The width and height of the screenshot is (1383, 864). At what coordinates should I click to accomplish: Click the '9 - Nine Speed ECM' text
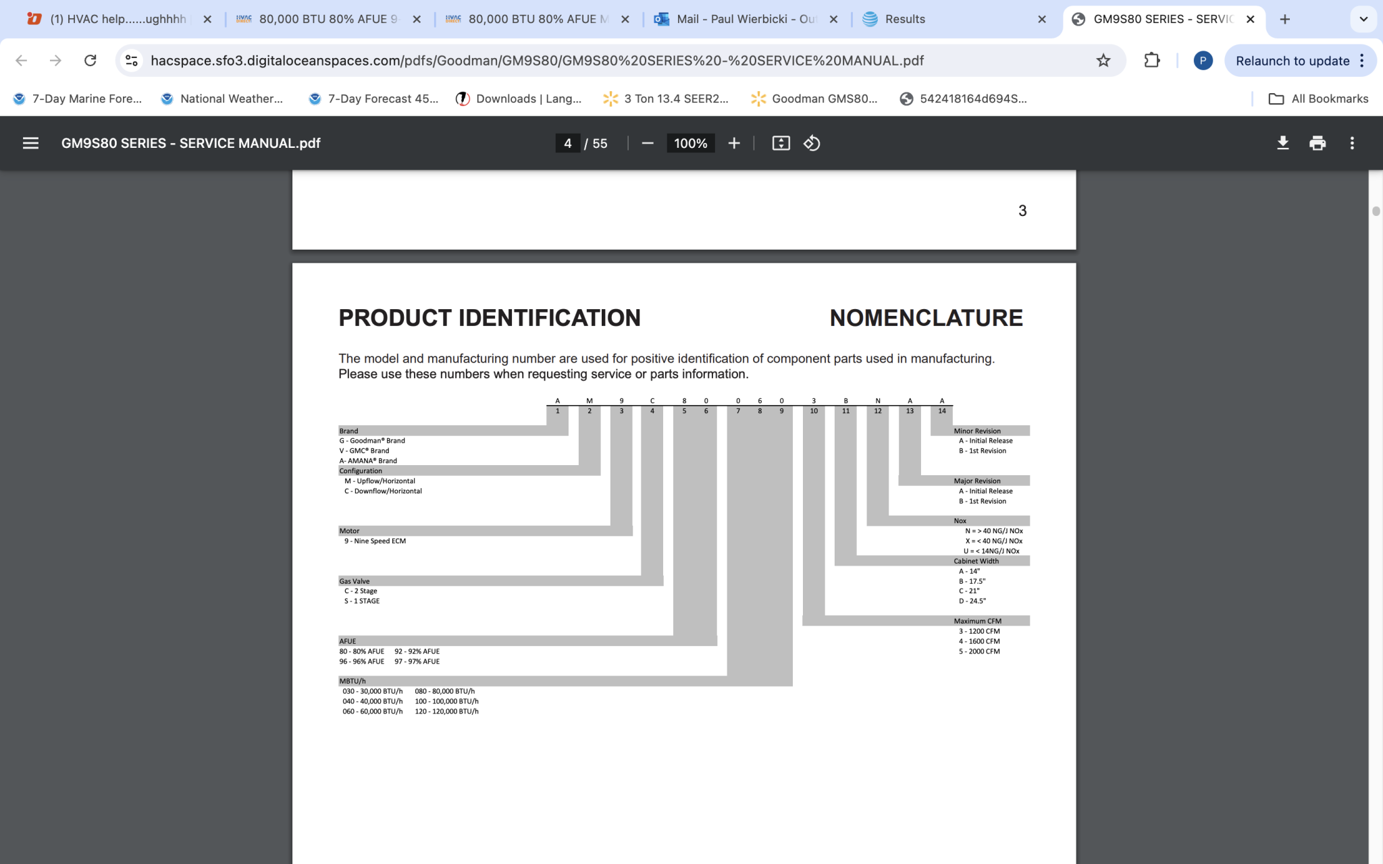[375, 541]
